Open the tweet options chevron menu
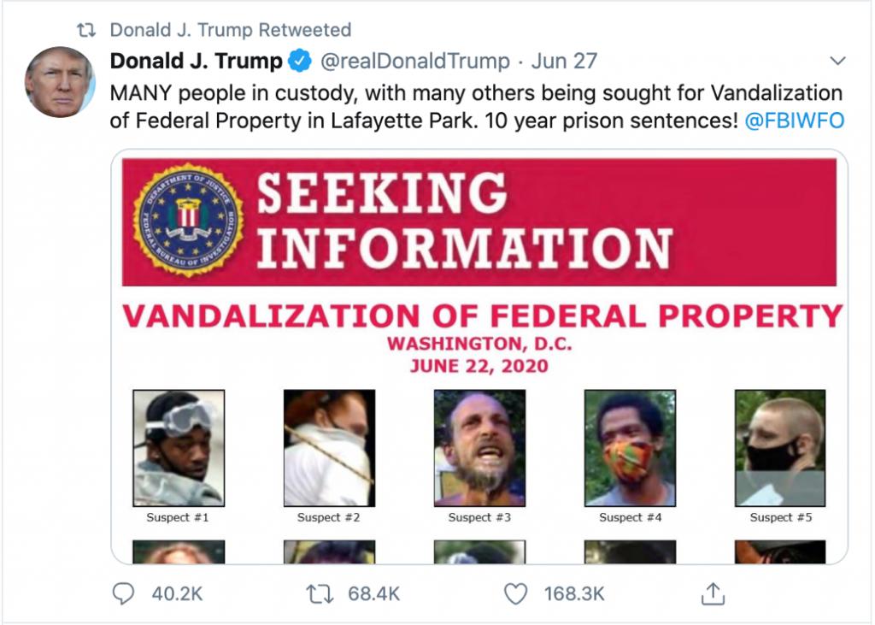875x625 pixels. coord(837,61)
